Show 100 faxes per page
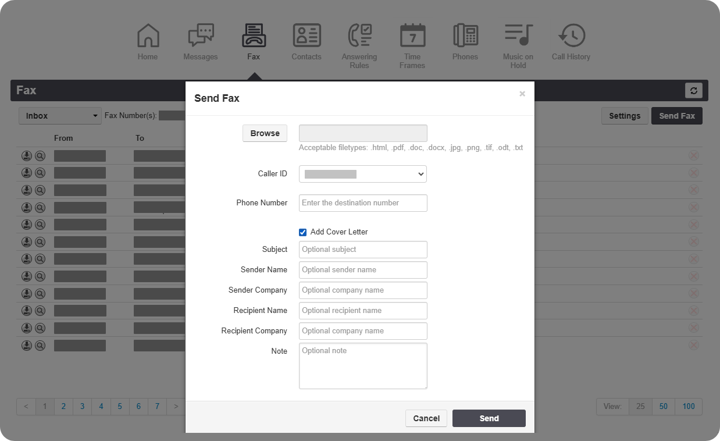Viewport: 720px width, 441px height. point(689,406)
